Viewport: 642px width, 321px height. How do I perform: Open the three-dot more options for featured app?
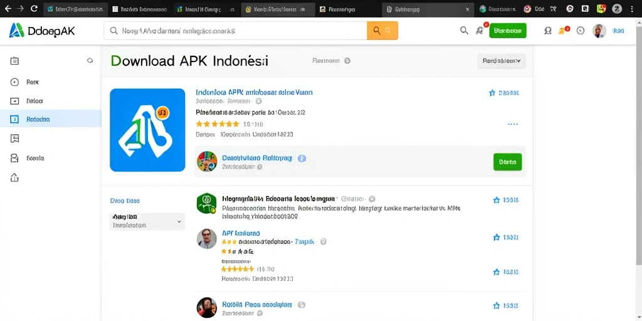click(x=513, y=124)
